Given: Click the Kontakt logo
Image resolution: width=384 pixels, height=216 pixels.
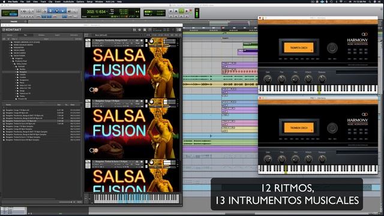Looking at the screenshot, I should (11, 29).
